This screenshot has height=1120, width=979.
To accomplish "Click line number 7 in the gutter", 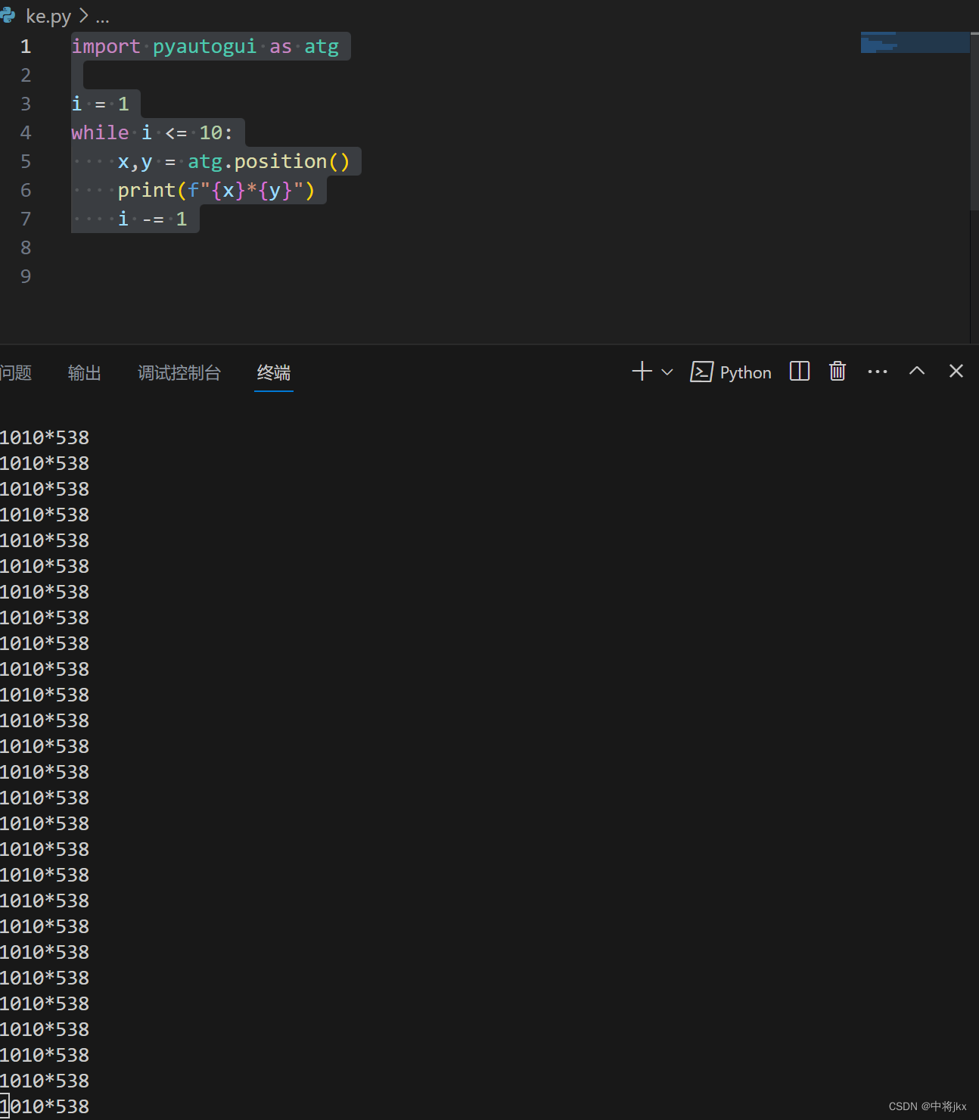I will click(26, 219).
